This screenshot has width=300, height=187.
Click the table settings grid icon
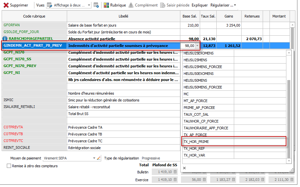click(x=96, y=5)
